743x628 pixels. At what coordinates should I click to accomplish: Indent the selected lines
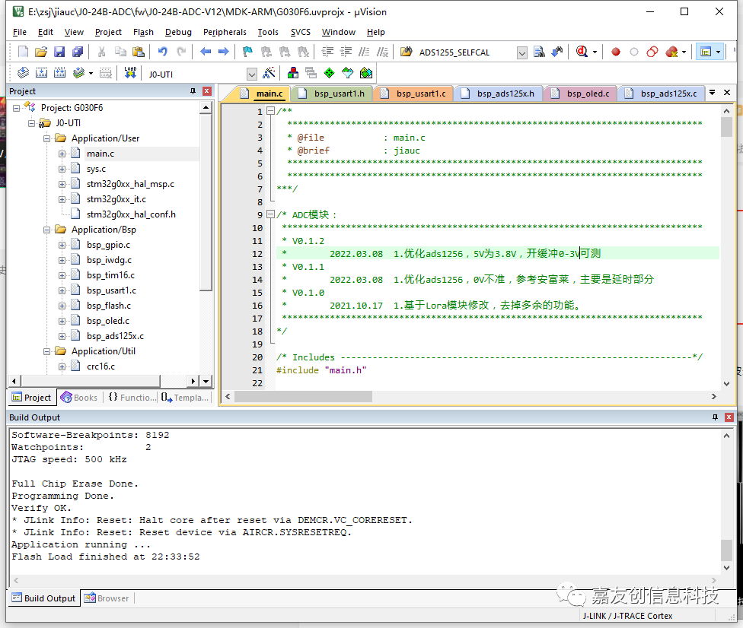(328, 52)
